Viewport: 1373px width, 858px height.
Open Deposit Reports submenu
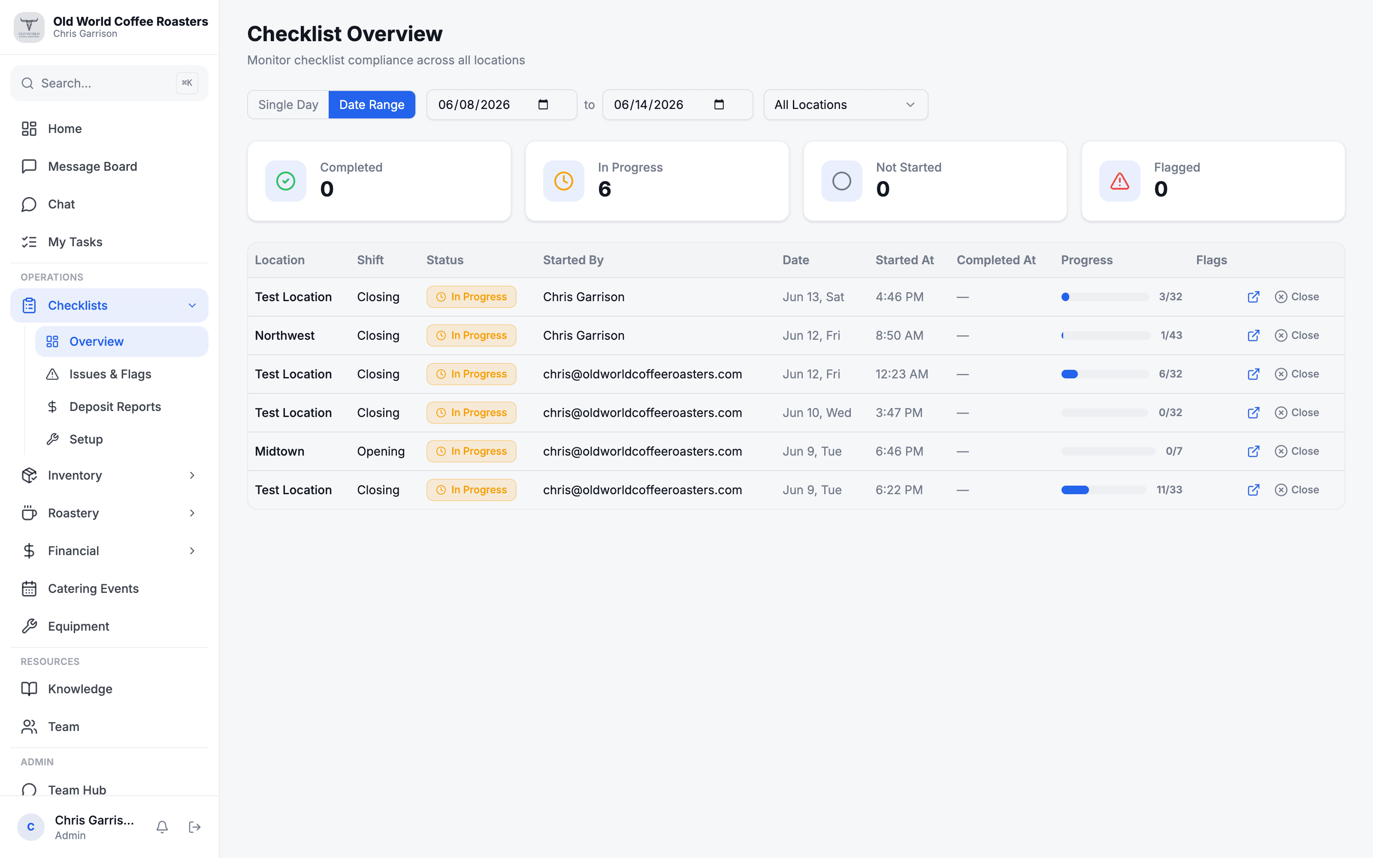pyautogui.click(x=122, y=407)
